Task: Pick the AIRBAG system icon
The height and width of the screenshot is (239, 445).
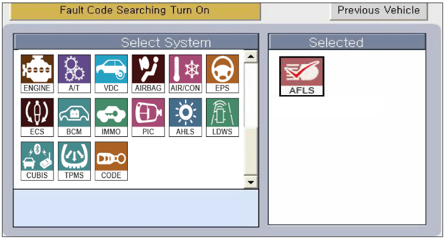Action: point(148,74)
